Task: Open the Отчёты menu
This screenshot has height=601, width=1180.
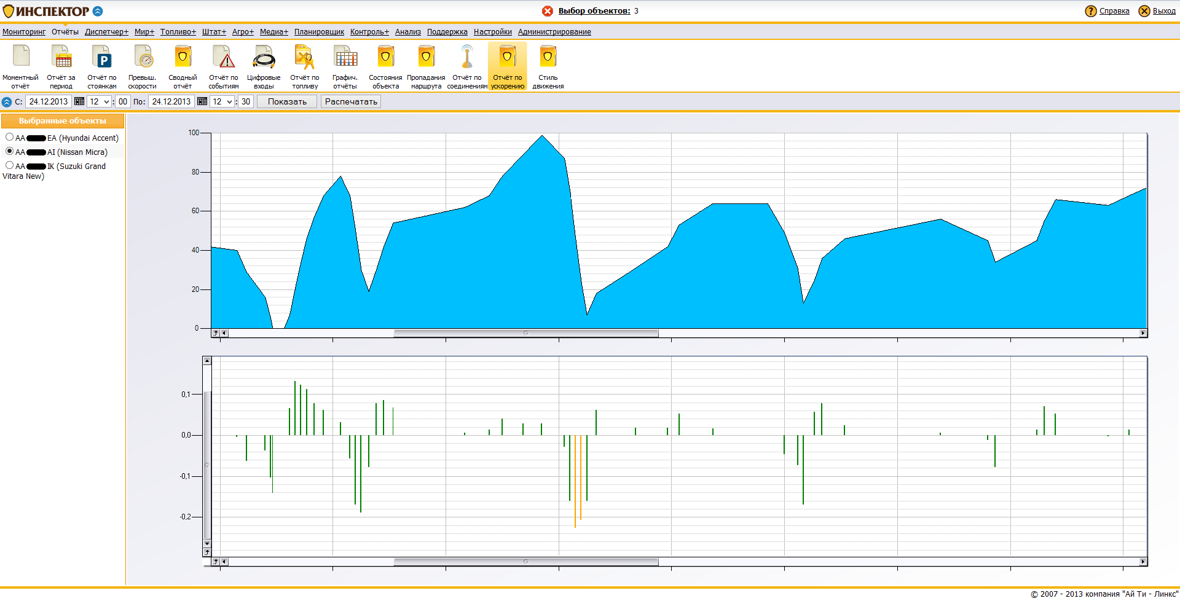Action: [x=65, y=32]
